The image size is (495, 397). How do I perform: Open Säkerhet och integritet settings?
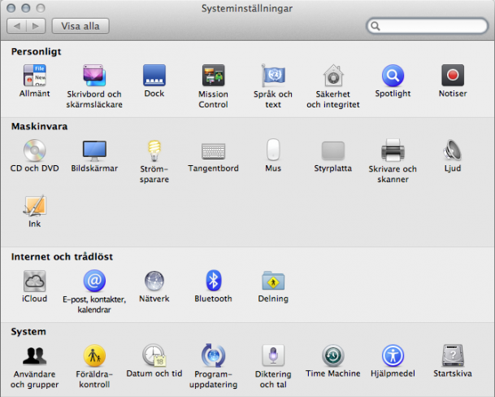[x=333, y=75]
